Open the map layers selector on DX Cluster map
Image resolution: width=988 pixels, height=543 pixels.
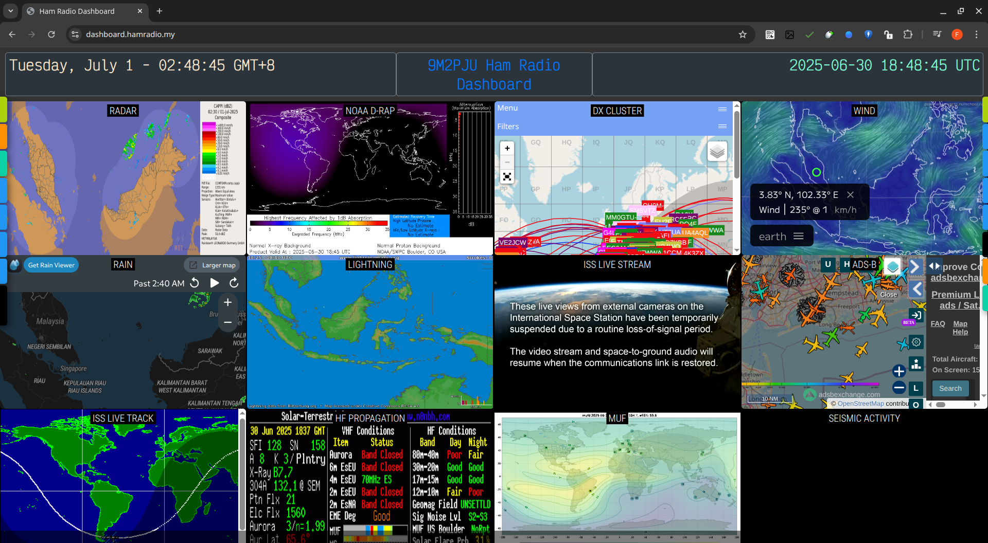pyautogui.click(x=717, y=151)
